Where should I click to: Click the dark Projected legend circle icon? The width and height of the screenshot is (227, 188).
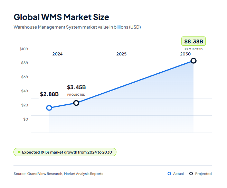click(191, 174)
